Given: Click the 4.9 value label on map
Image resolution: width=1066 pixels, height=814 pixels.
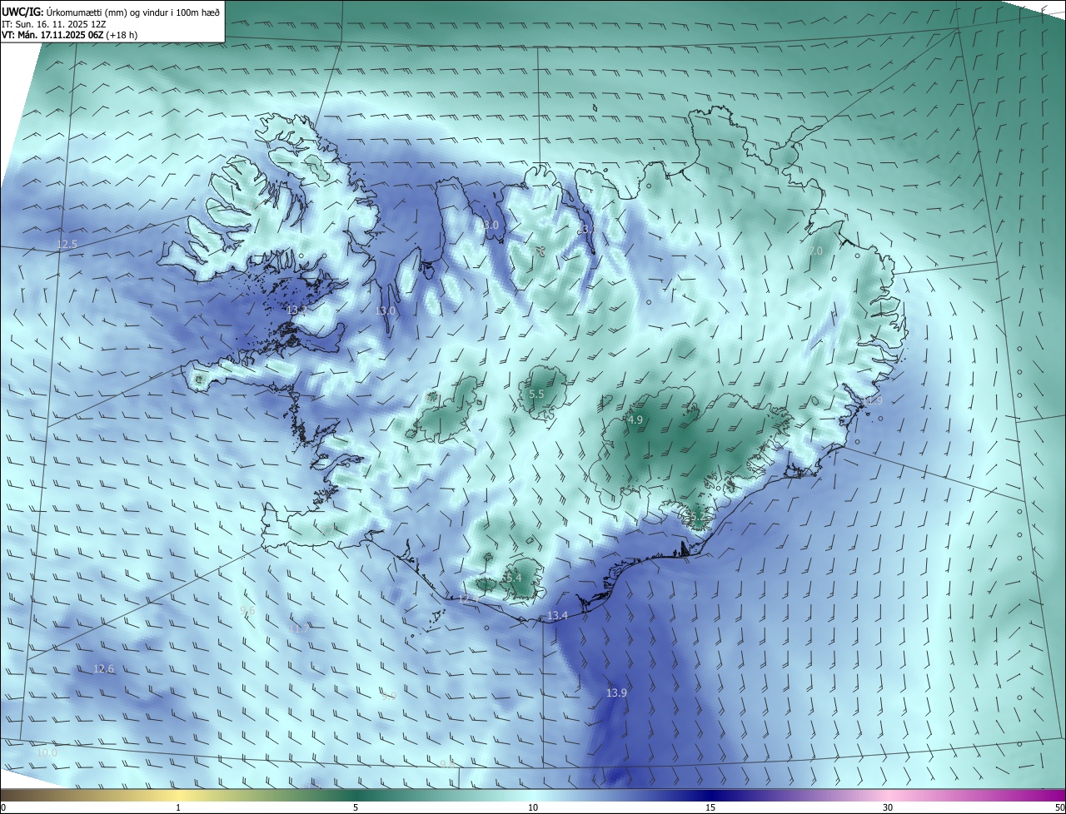Looking at the screenshot, I should click(x=635, y=420).
